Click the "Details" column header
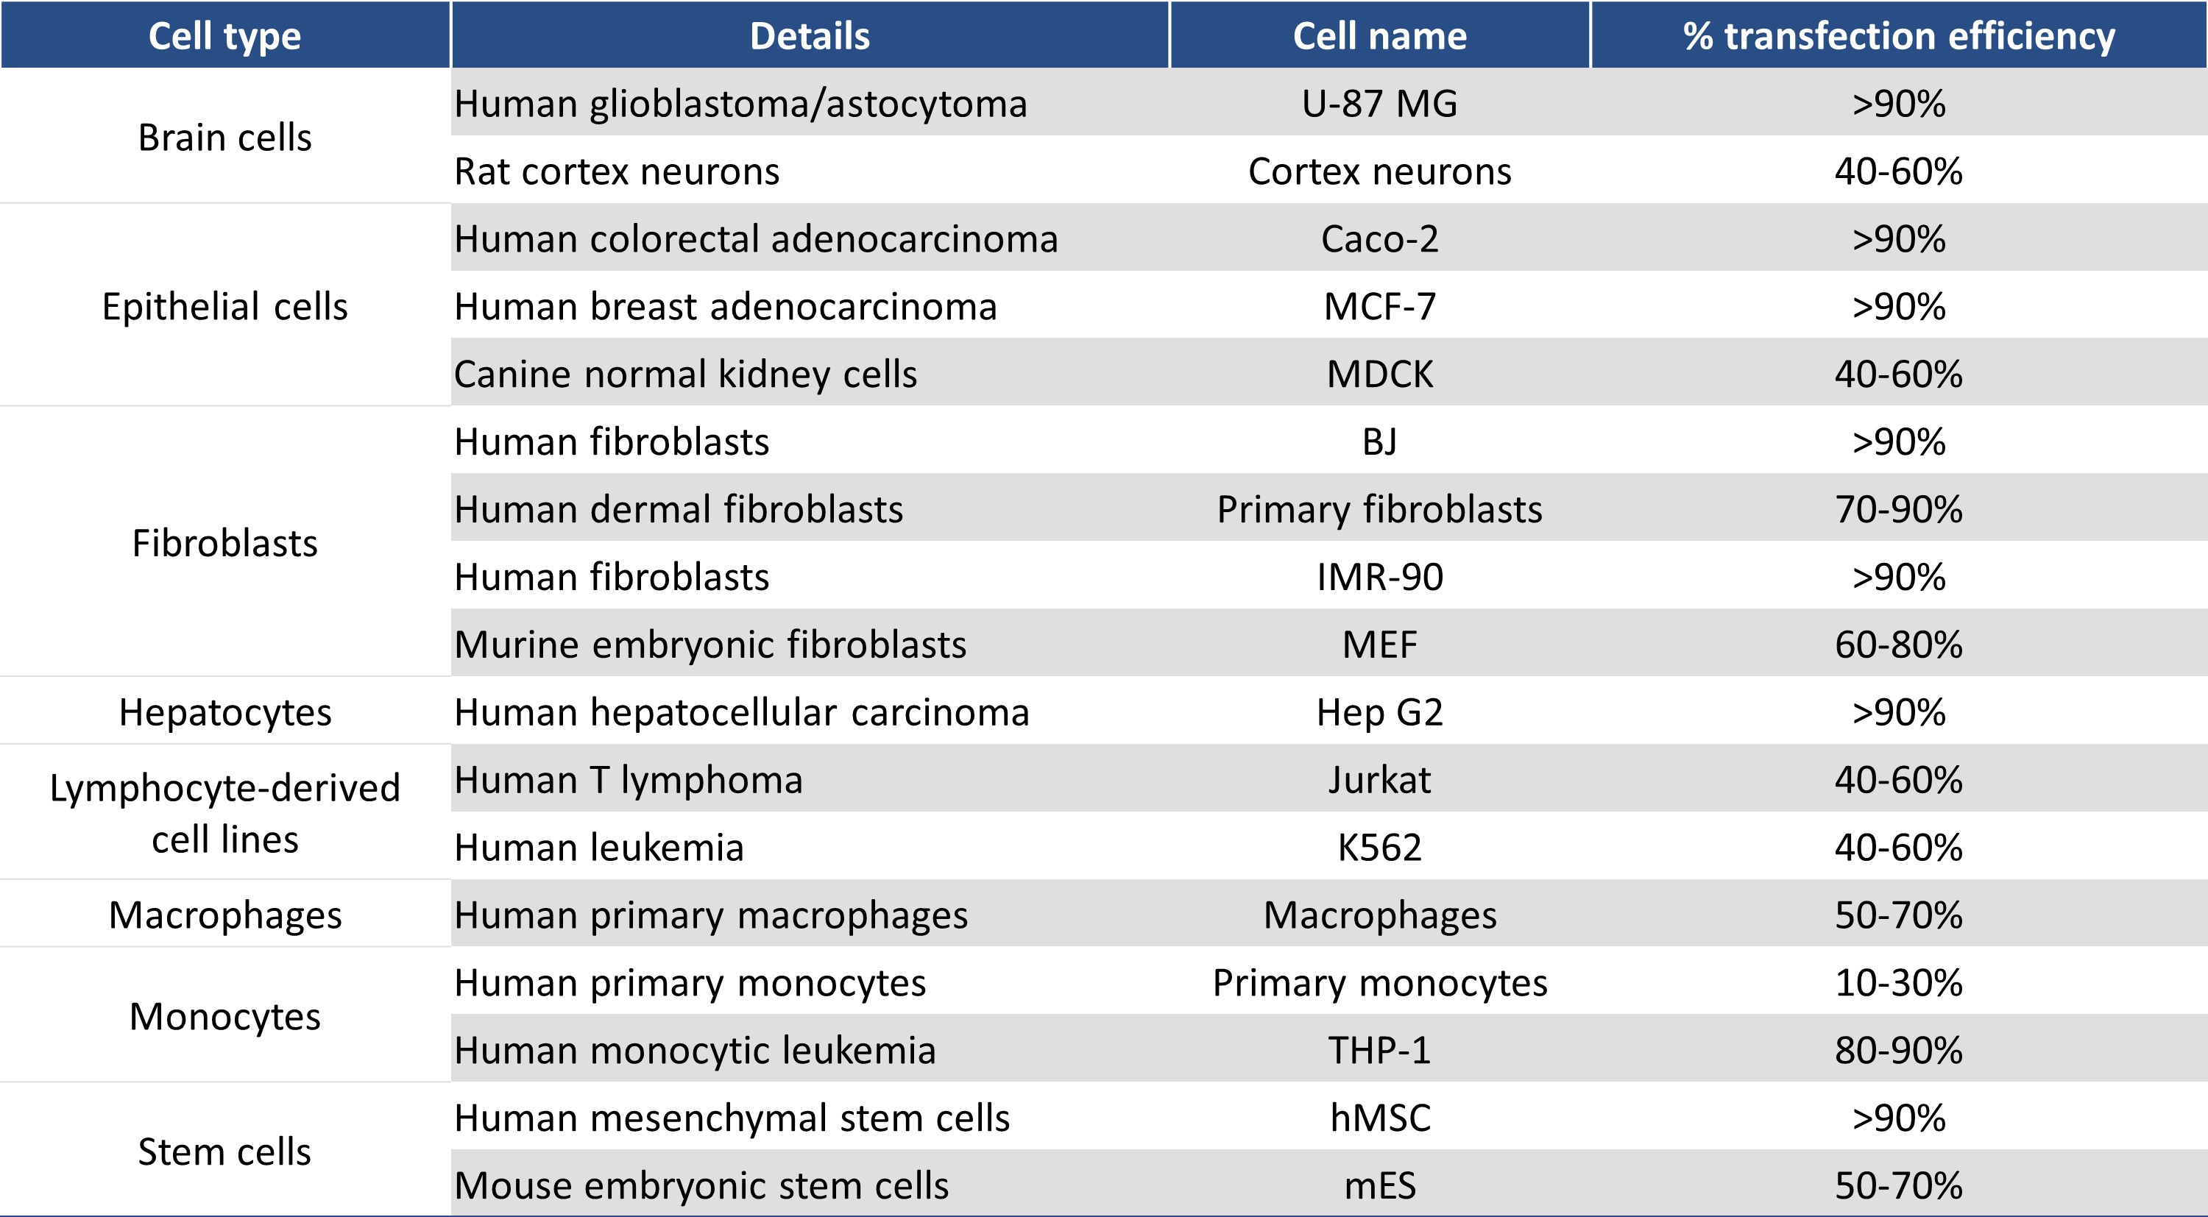2208x1217 pixels. tap(809, 36)
